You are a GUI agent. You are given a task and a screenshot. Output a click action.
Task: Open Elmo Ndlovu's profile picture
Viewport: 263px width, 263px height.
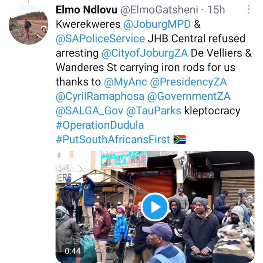click(x=28, y=25)
